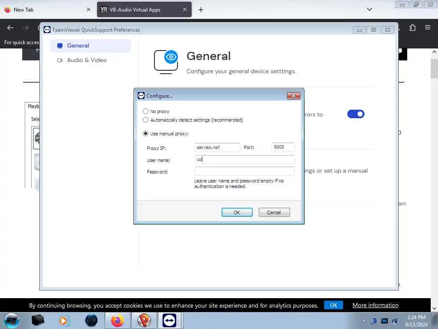438x329 pixels.
Task: Click the Proxy IP field containing serveo.net
Action: [217, 147]
